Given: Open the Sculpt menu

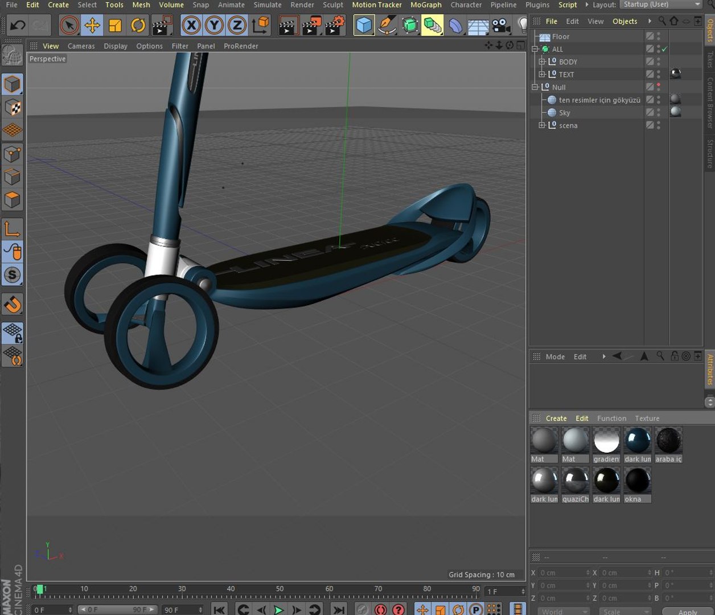Looking at the screenshot, I should point(333,5).
